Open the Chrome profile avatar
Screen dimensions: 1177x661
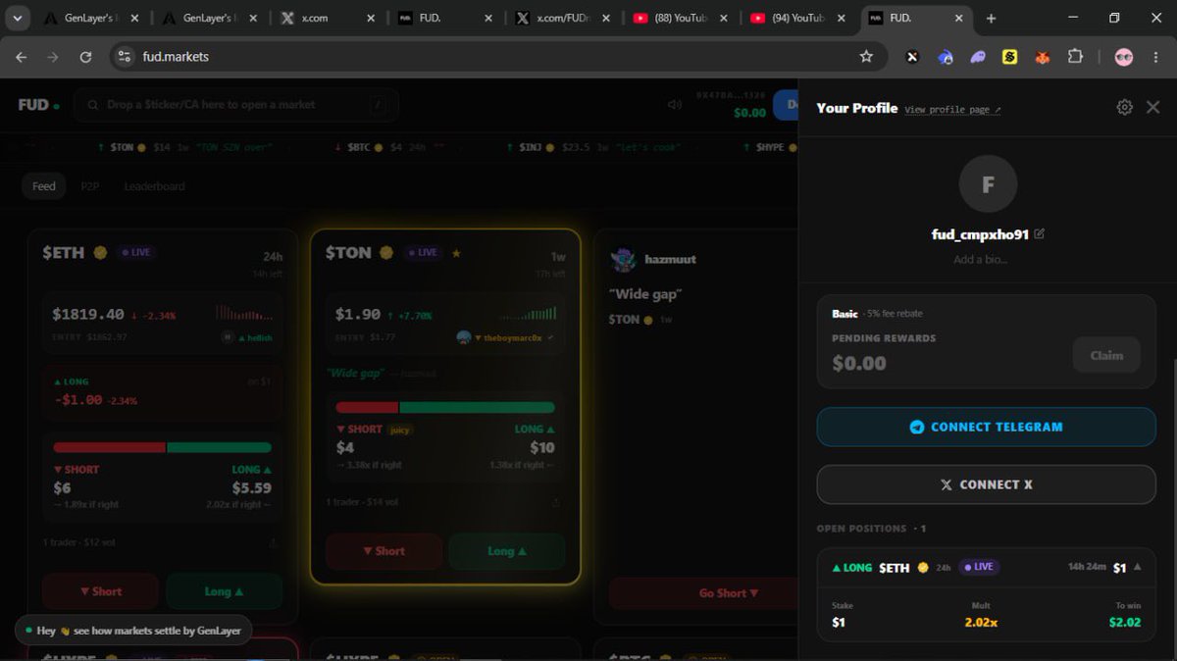[x=1124, y=57]
